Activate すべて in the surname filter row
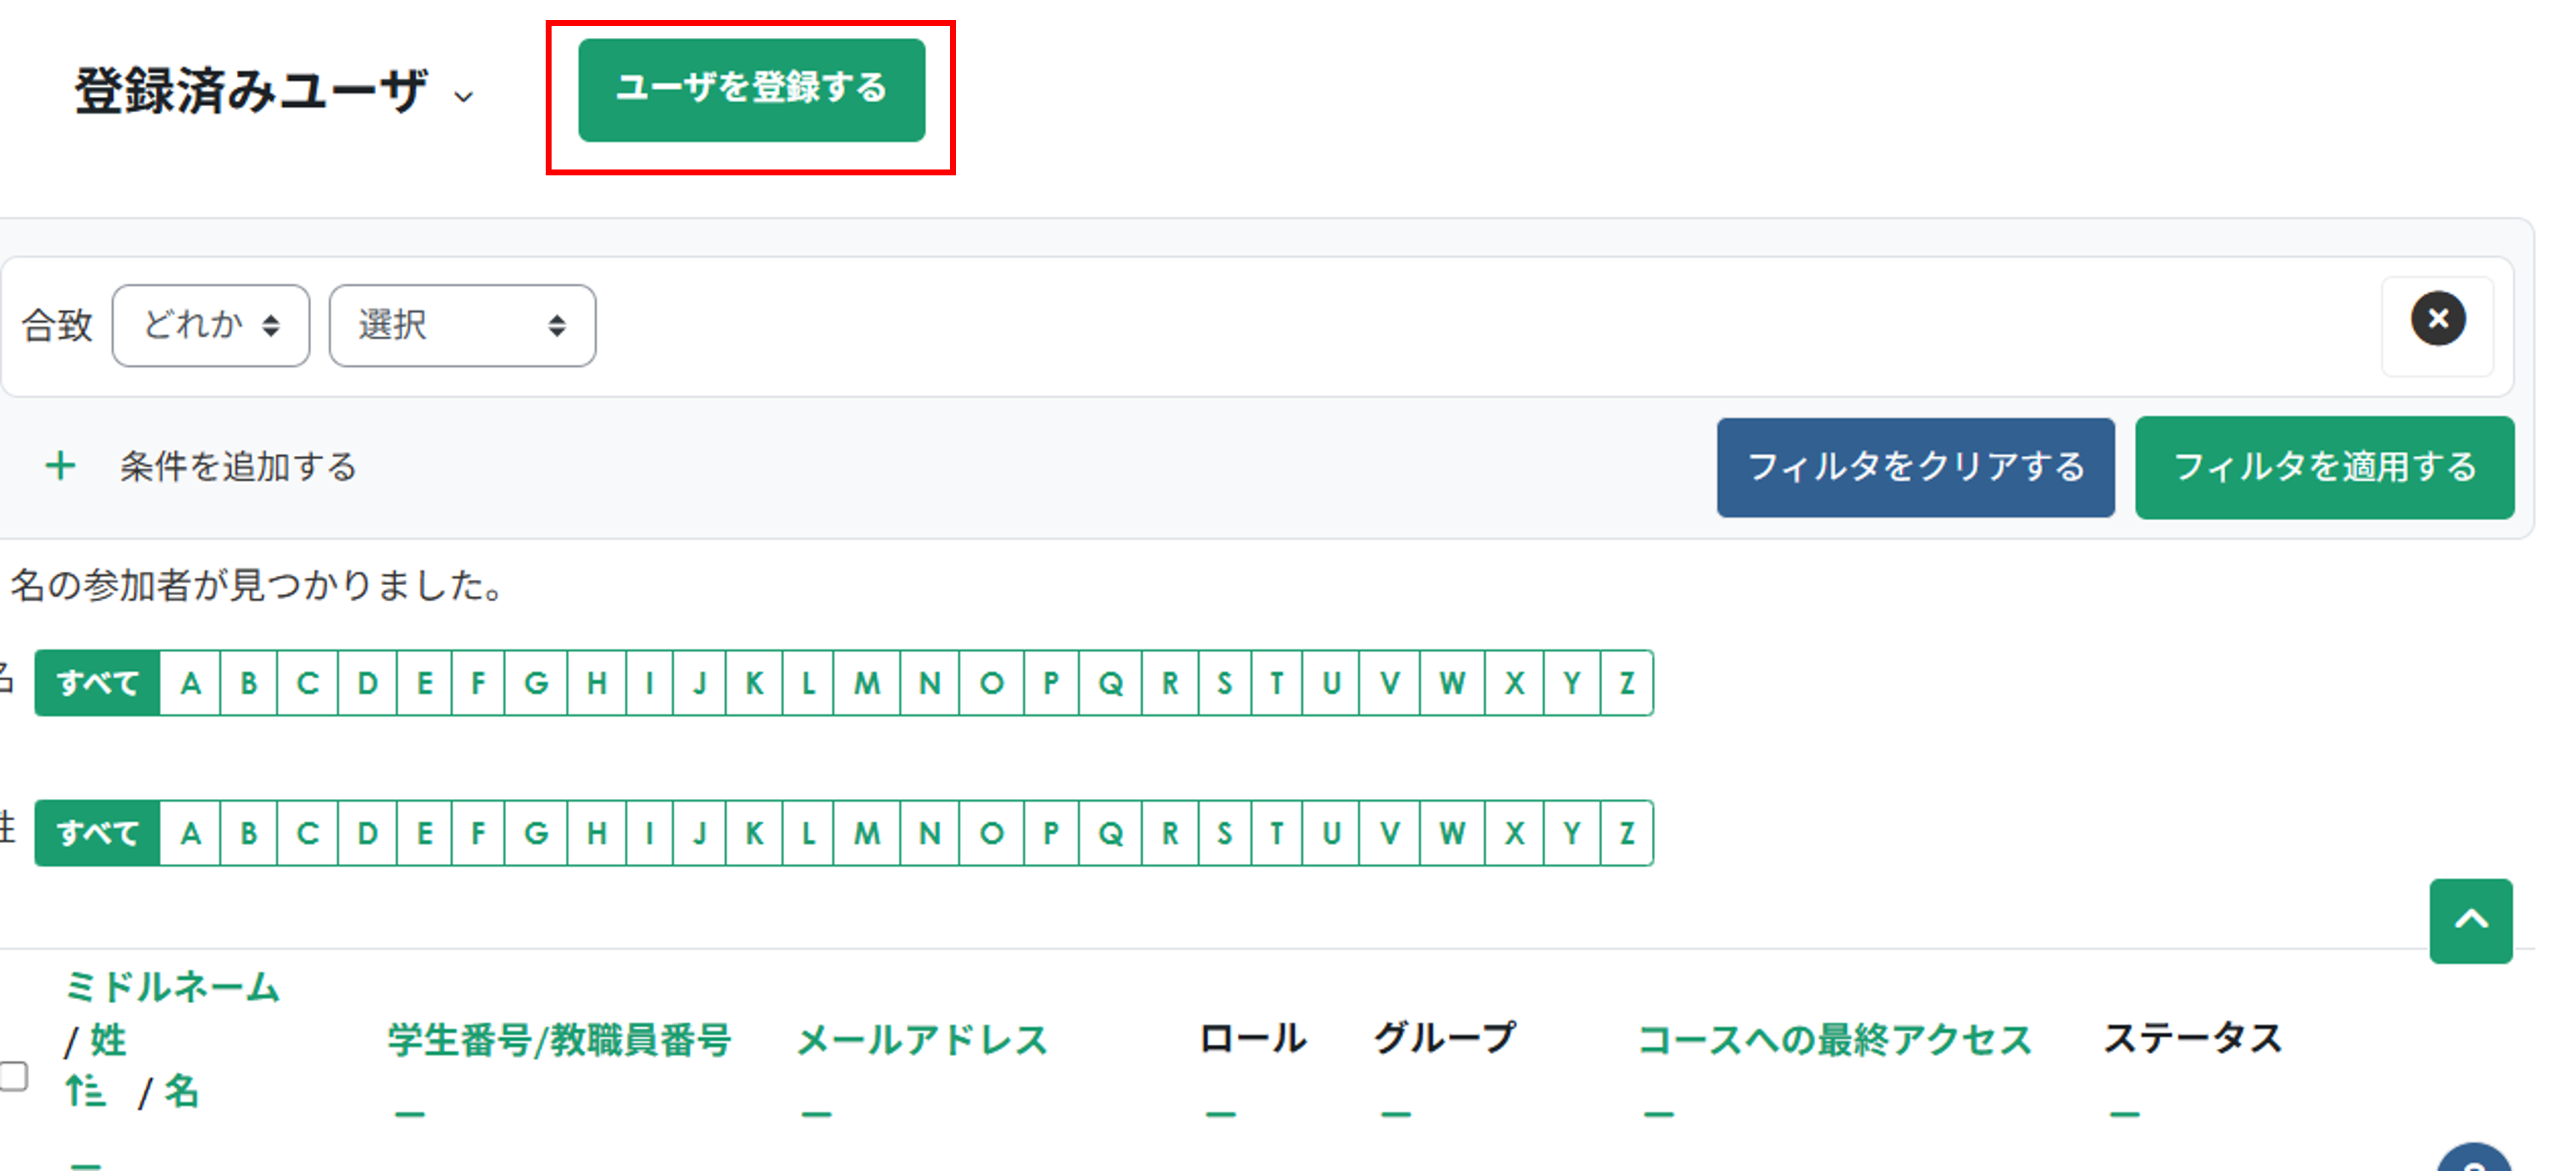 pyautogui.click(x=97, y=832)
